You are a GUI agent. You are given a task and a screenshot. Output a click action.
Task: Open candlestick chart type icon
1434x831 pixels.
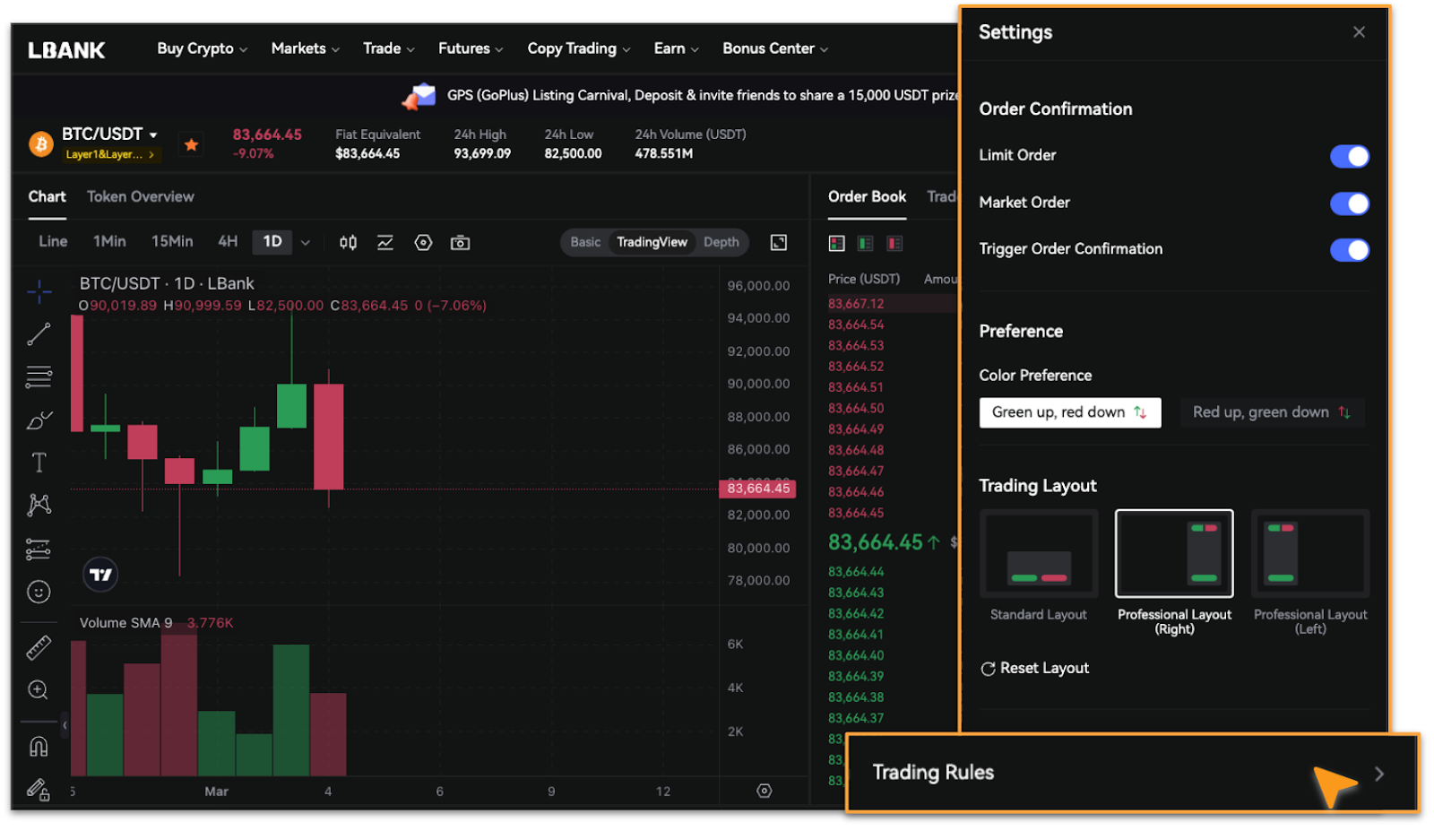pos(348,243)
